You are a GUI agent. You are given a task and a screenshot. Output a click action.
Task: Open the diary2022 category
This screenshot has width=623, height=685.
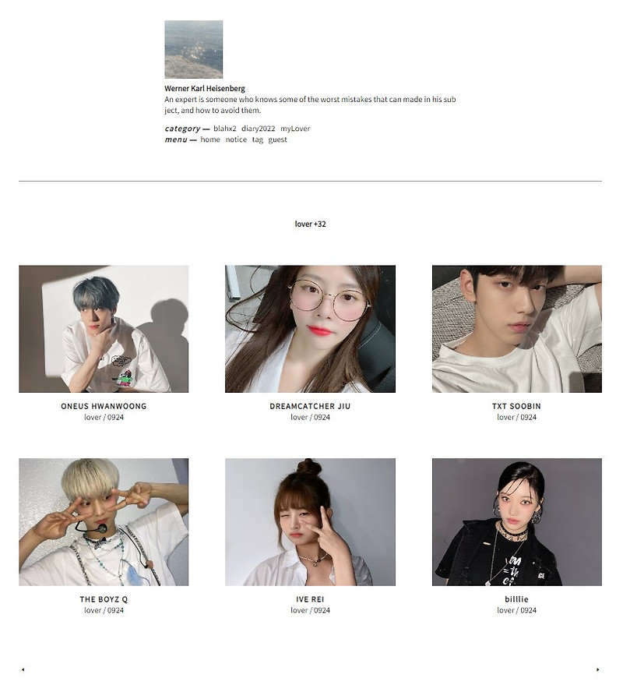[258, 129]
